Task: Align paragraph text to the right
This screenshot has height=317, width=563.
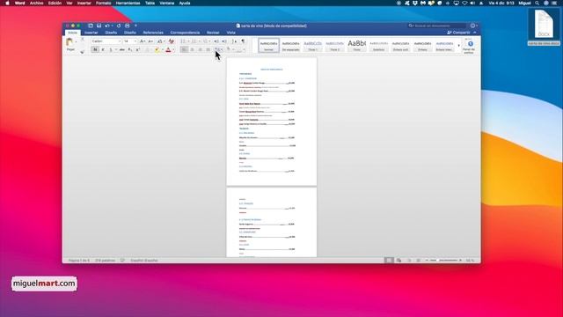Action: point(200,49)
